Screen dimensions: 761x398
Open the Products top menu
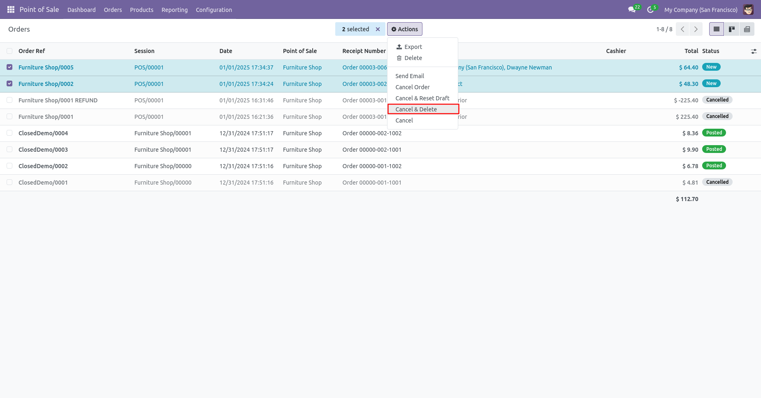tap(142, 10)
